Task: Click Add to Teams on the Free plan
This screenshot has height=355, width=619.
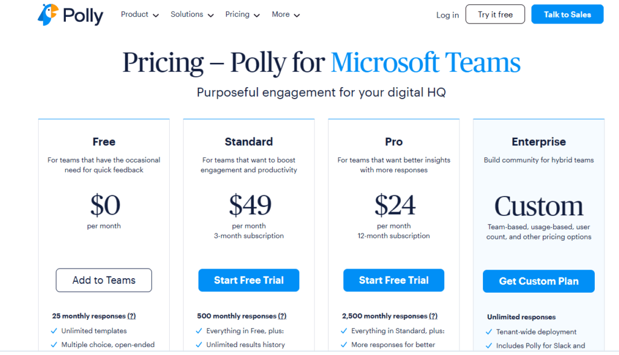Action: coord(103,280)
